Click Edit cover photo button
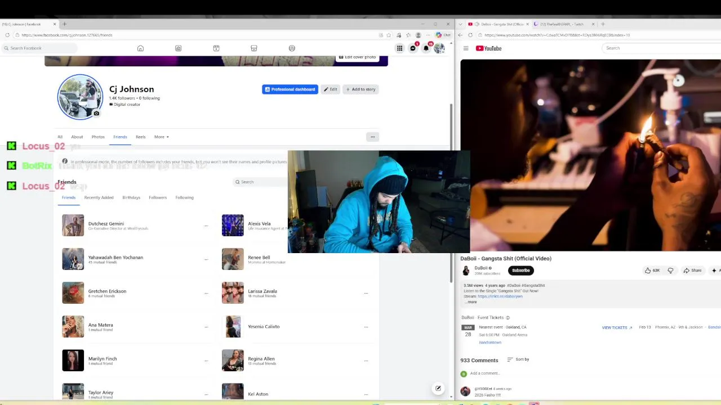Viewport: 721px width, 405px height. [x=357, y=57]
